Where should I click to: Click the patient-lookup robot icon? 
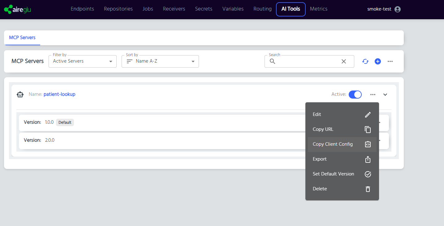click(x=20, y=95)
